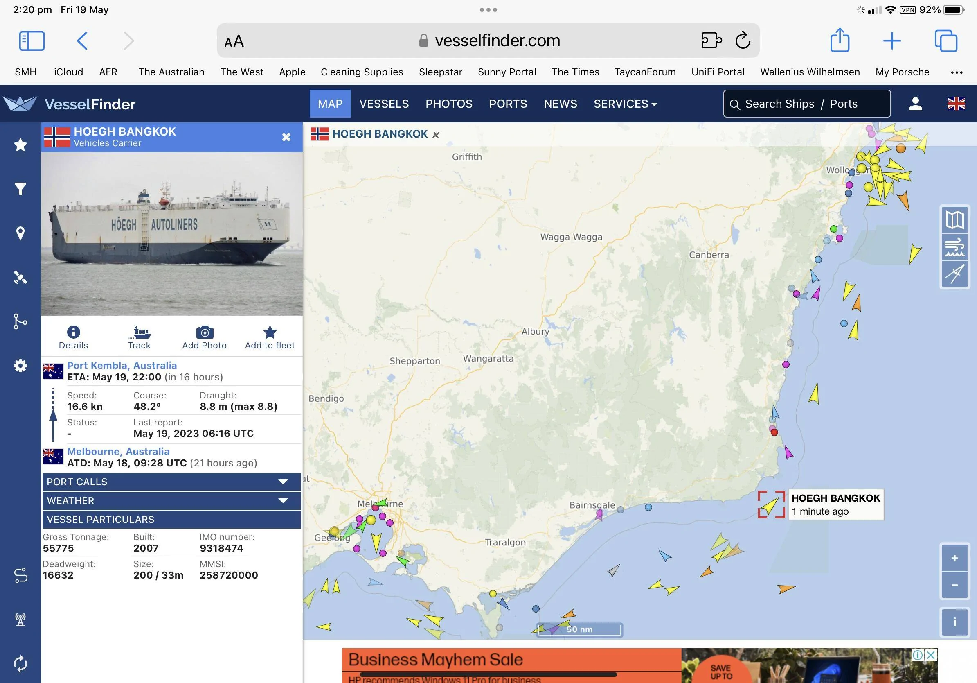Viewport: 977px width, 683px height.
Task: Select the MAP tab
Action: 330,104
